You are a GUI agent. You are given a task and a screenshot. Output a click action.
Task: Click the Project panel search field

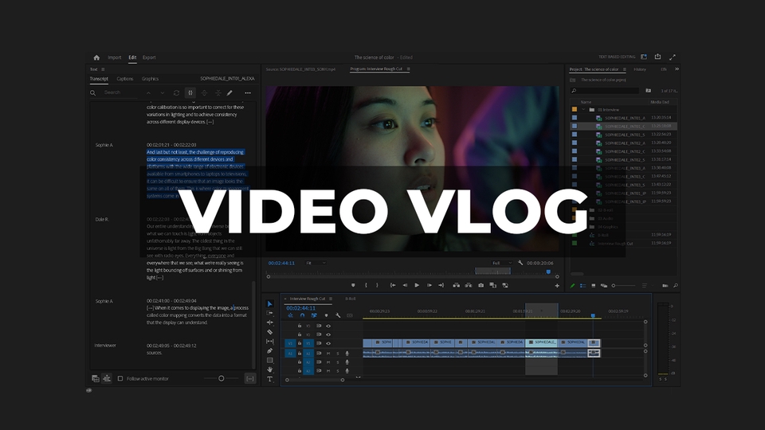pos(605,91)
